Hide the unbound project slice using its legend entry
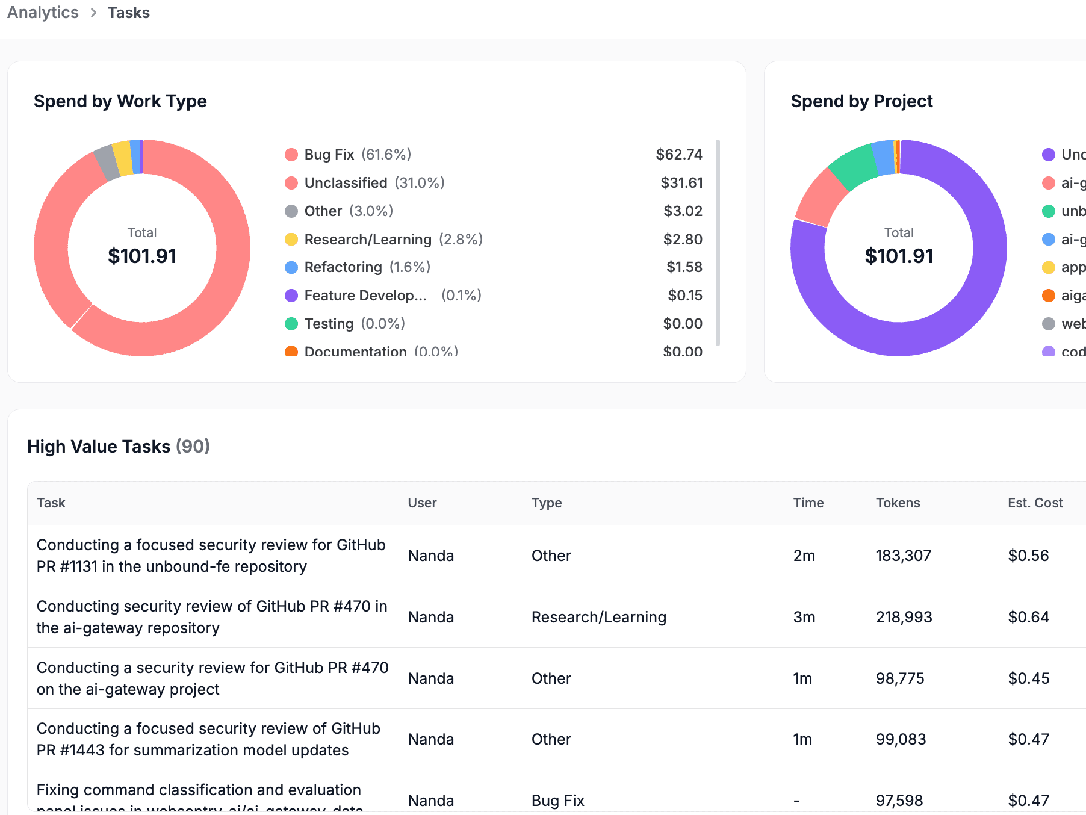The image size is (1086, 815). [x=1049, y=211]
